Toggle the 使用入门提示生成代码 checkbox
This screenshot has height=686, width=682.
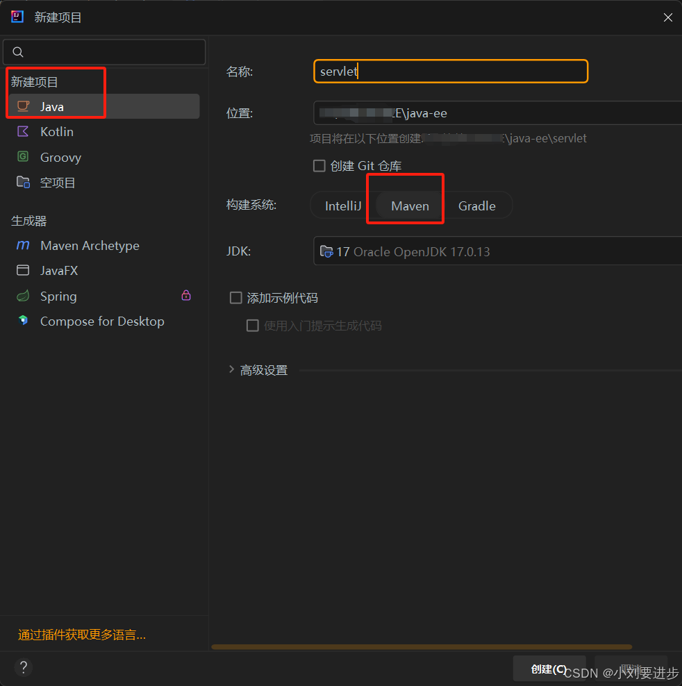[253, 326]
